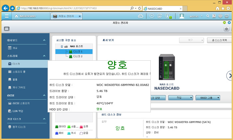Open storage manager settings gear
Image resolution: width=233 pixels, height=140 pixels.
(x=226, y=29)
